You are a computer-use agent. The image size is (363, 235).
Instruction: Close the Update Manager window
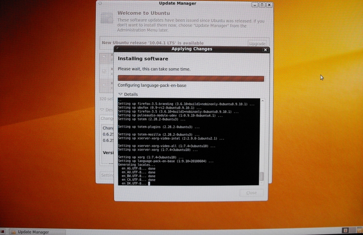269,5
